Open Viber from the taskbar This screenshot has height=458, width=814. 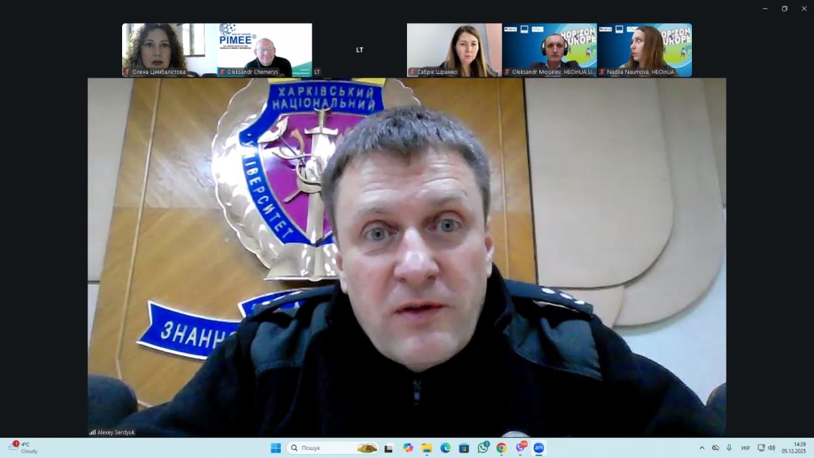(x=520, y=448)
